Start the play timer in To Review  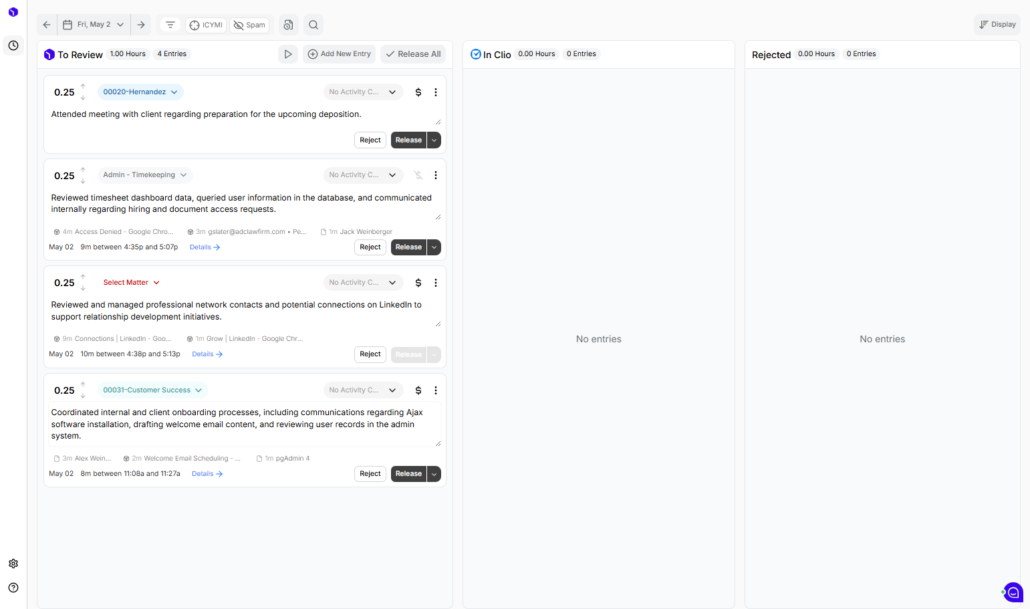point(288,54)
